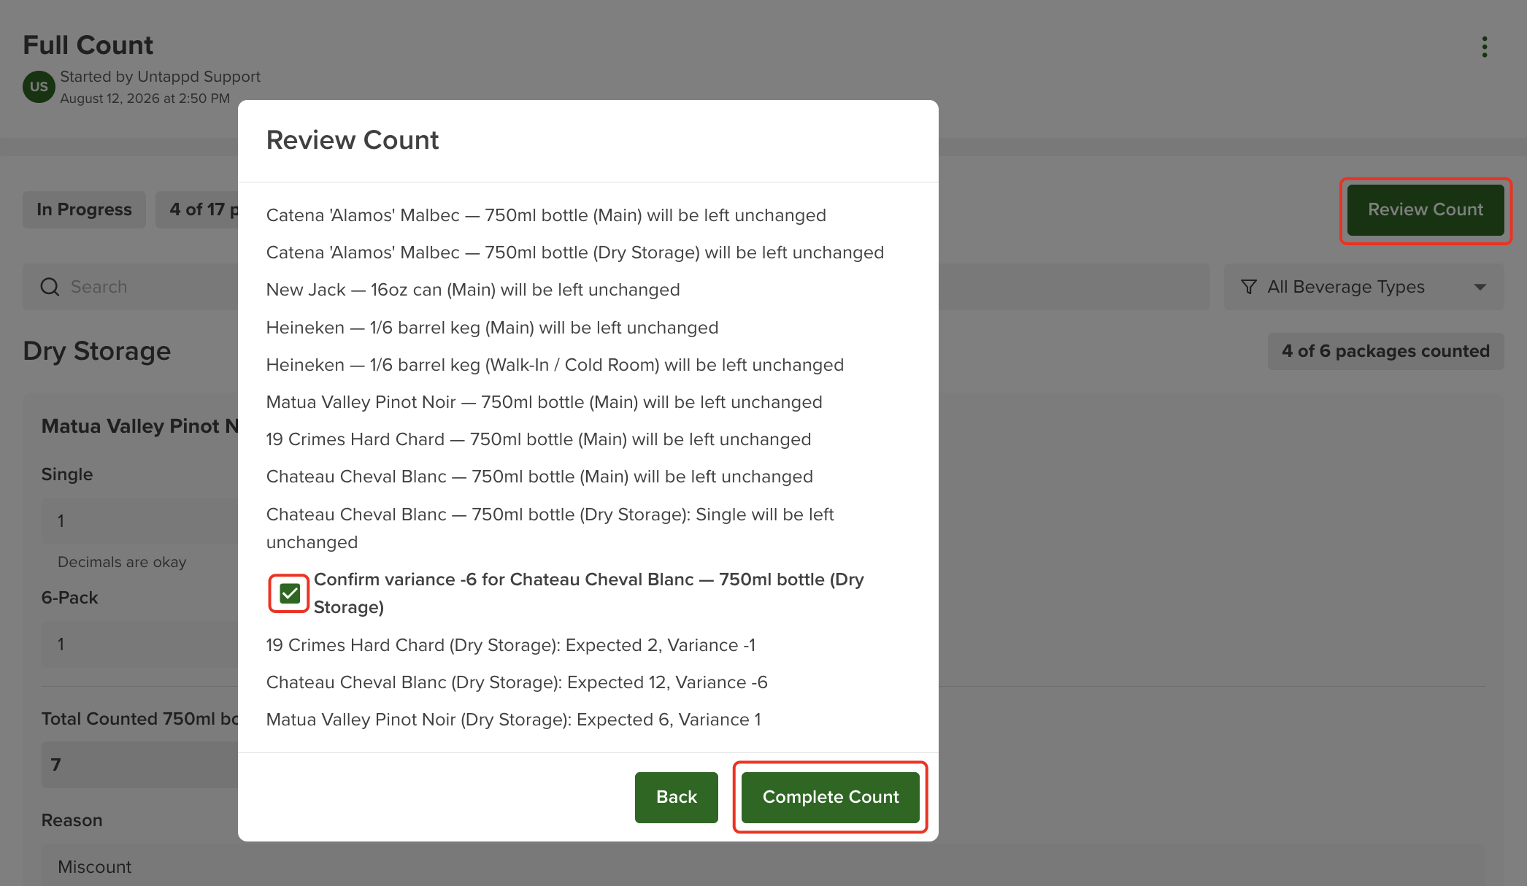Open the three-dot more options menu
The image size is (1527, 886).
(1484, 47)
